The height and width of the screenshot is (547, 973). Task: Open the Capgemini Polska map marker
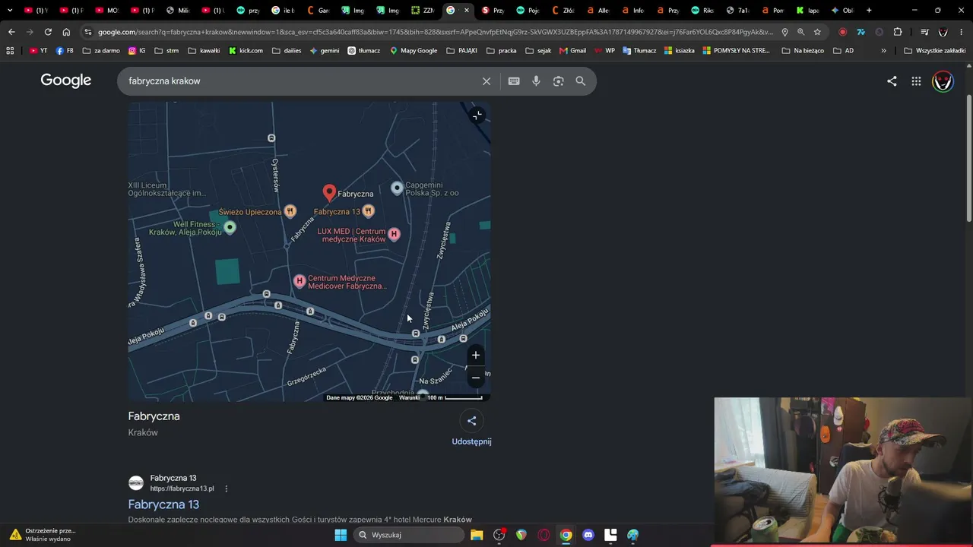[x=397, y=188]
